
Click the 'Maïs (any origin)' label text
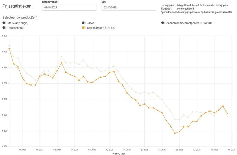18,23
